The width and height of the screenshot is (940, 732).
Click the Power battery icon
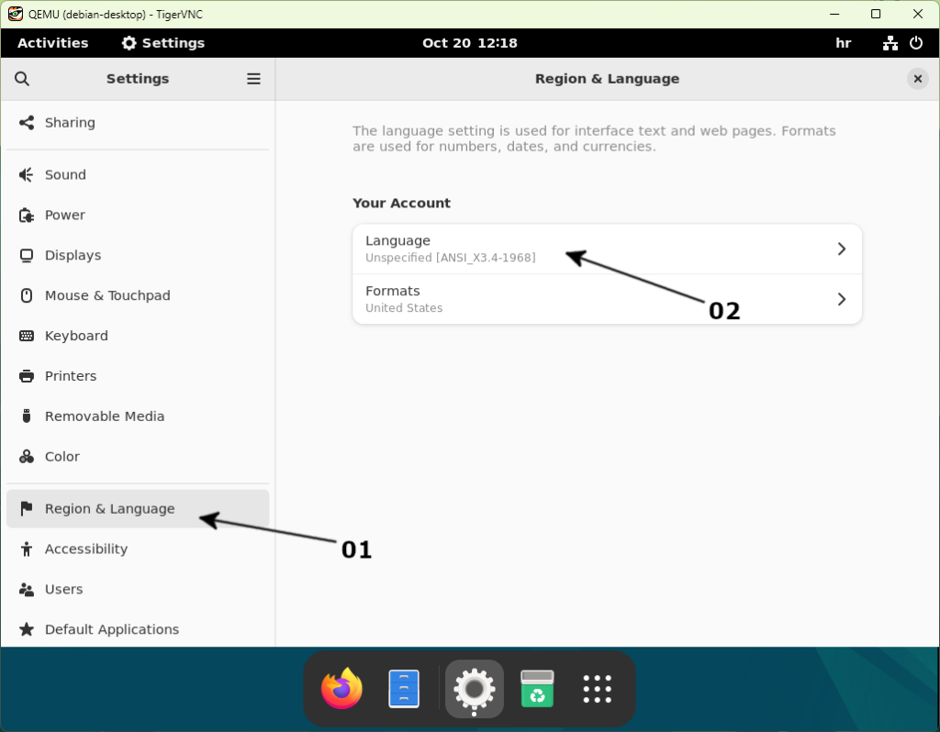27,216
